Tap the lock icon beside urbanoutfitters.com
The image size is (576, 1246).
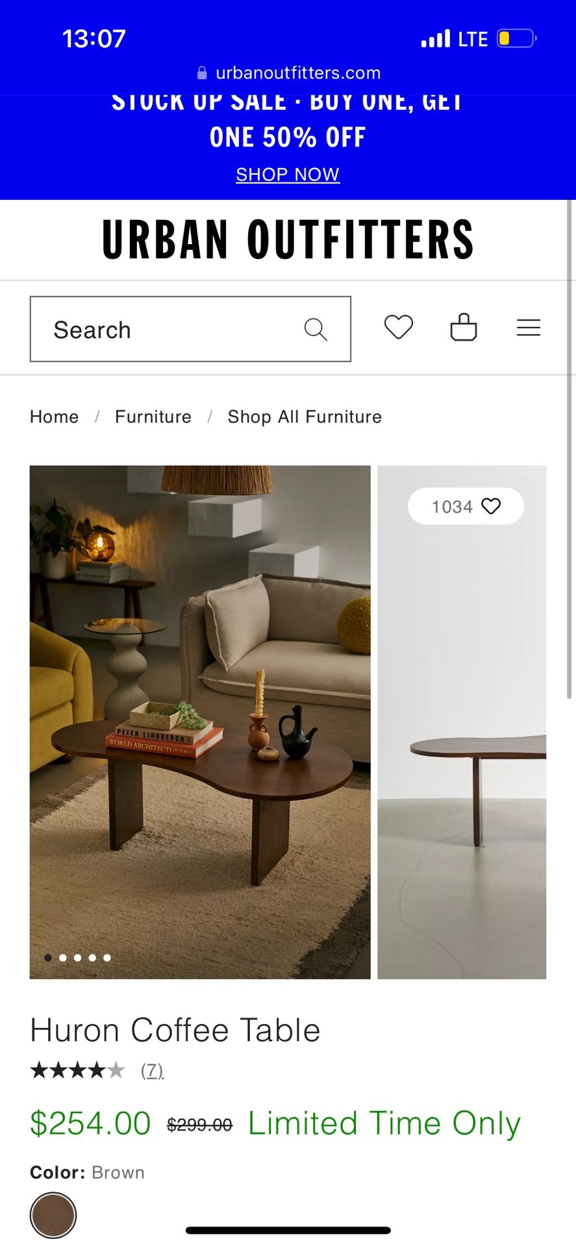coord(203,73)
